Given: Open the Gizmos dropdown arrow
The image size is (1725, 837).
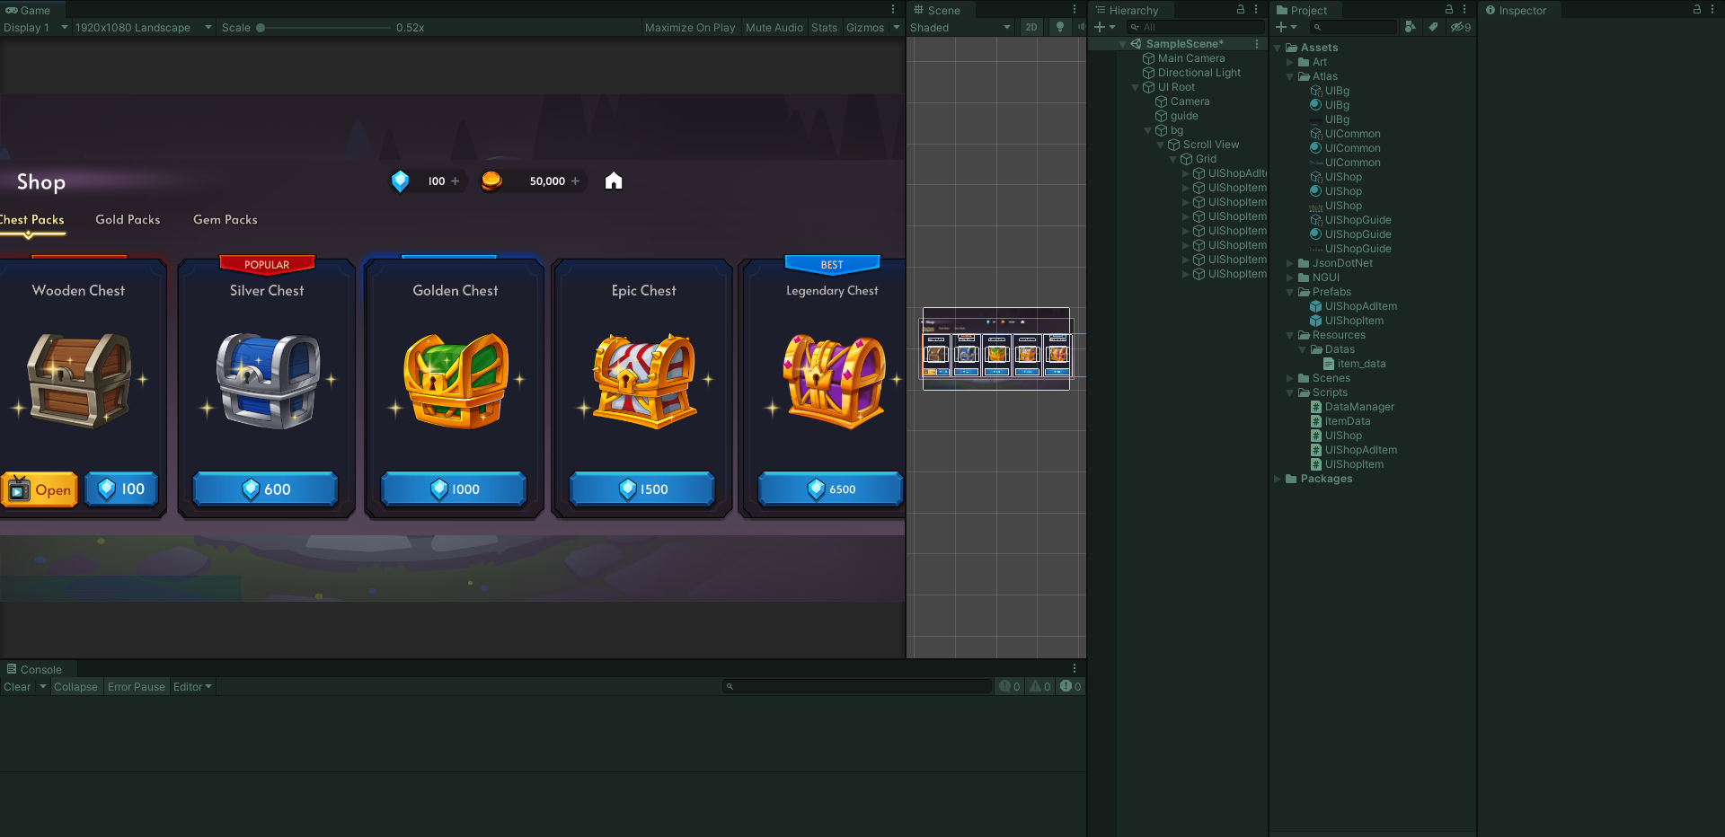Looking at the screenshot, I should pyautogui.click(x=896, y=27).
